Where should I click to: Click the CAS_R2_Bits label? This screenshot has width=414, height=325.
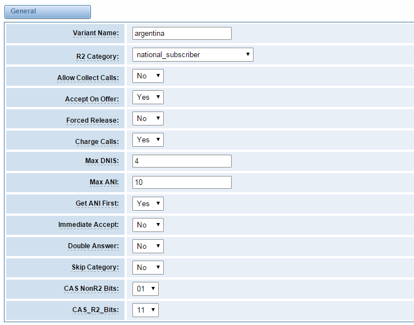pyautogui.click(x=95, y=310)
